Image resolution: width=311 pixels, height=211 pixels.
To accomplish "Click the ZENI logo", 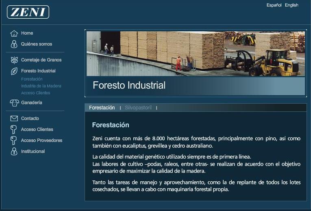I will point(28,12).
